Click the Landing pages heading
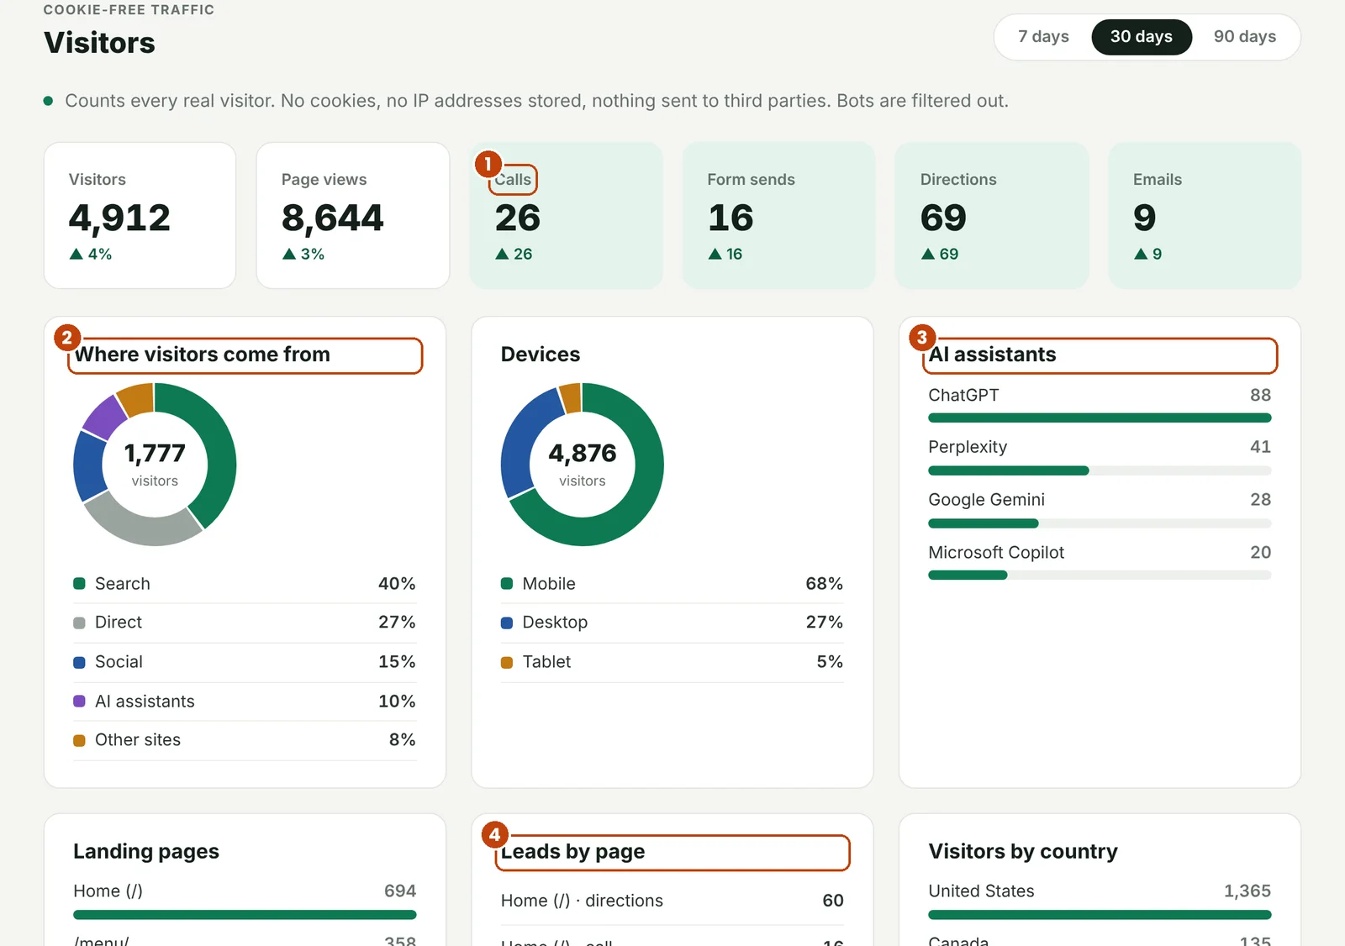The width and height of the screenshot is (1345, 946). pyautogui.click(x=146, y=852)
